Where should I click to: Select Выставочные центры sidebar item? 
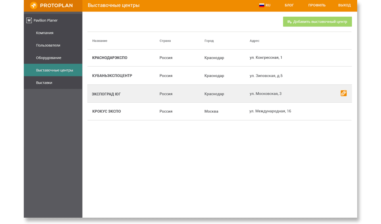(x=53, y=70)
